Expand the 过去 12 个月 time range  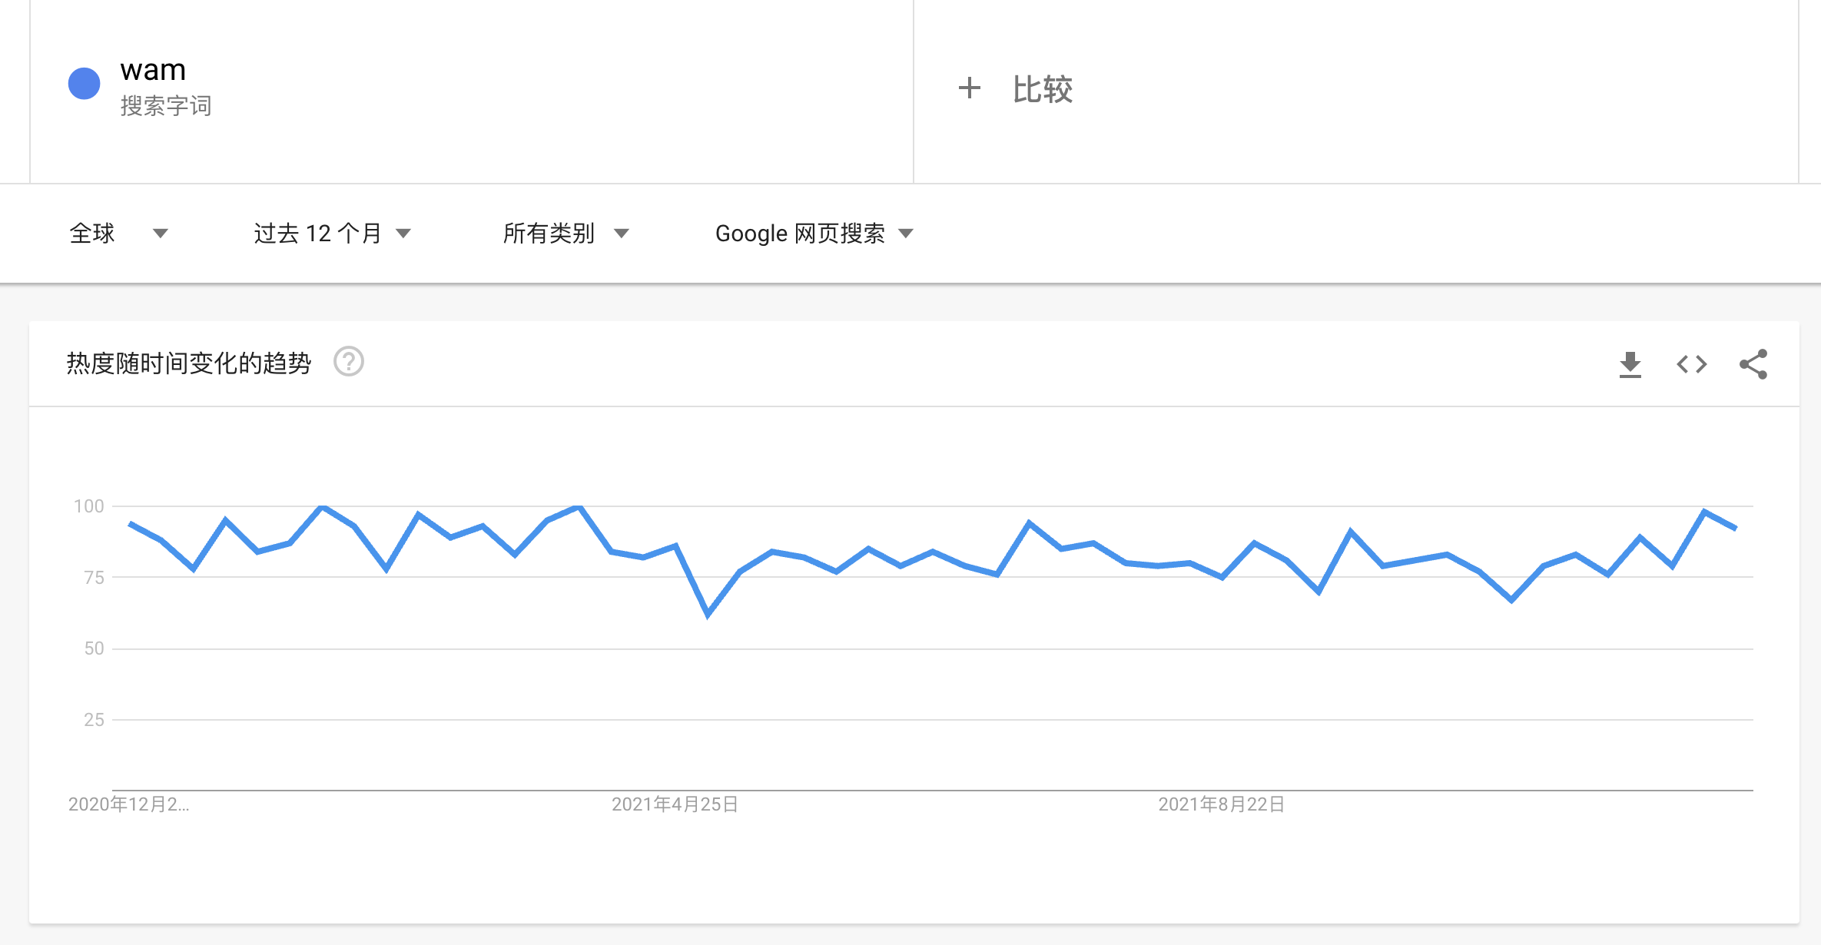[332, 234]
